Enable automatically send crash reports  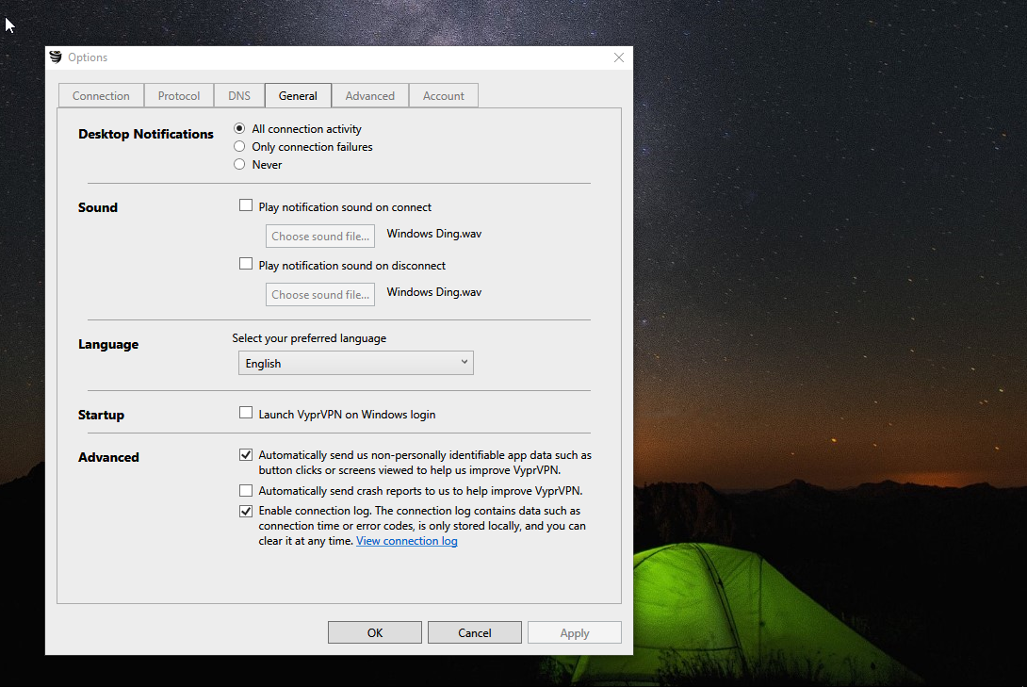coord(246,491)
